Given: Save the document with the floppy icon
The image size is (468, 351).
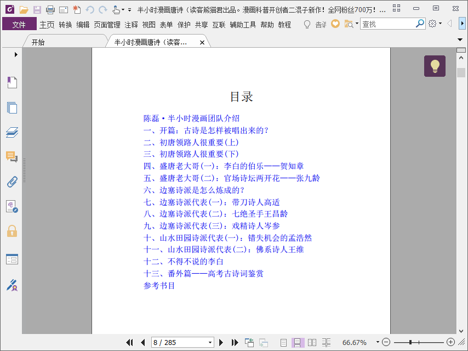Looking at the screenshot, I should pos(37,10).
